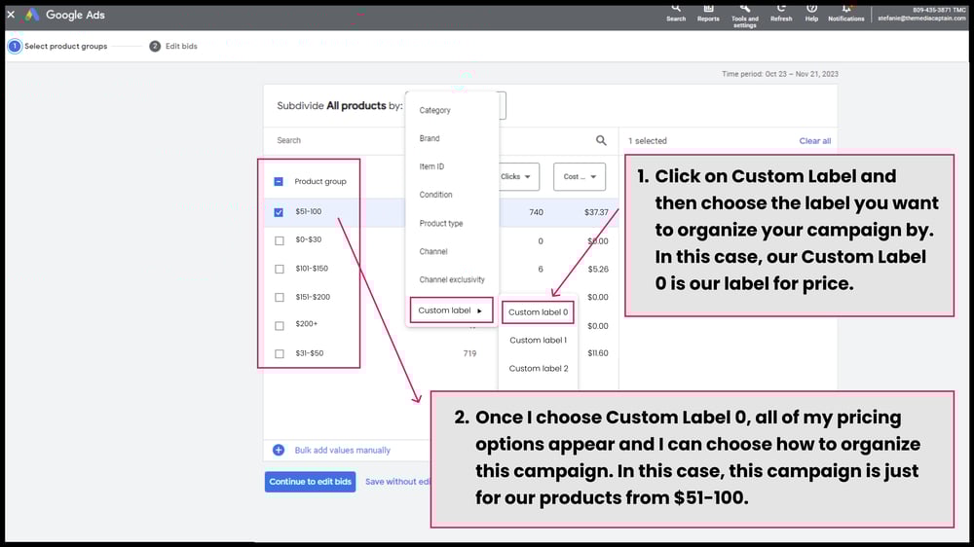Check the $151-$200 product group

tap(279, 298)
